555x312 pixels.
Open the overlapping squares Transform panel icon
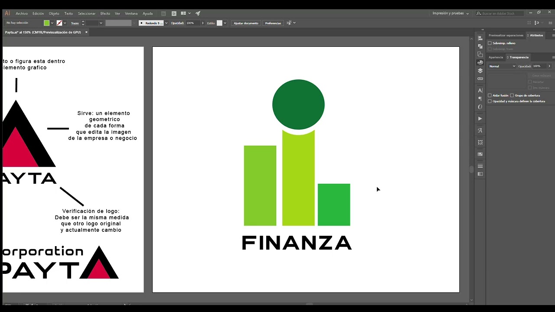click(480, 54)
